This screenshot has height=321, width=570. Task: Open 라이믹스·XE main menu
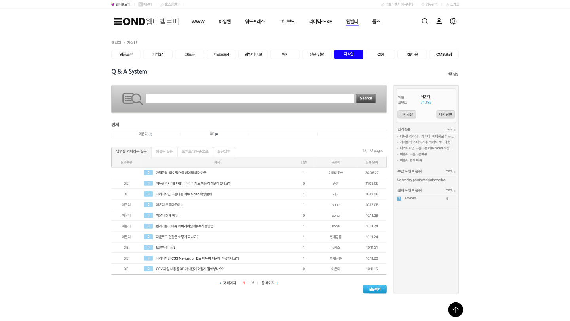point(321,22)
